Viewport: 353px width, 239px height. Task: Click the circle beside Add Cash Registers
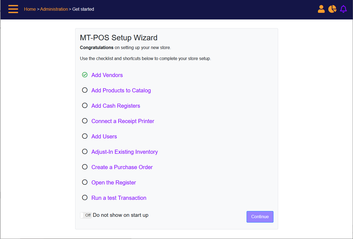[x=85, y=106]
